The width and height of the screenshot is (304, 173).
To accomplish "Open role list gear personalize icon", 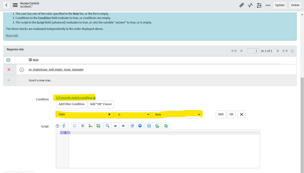I will (x=8, y=60).
